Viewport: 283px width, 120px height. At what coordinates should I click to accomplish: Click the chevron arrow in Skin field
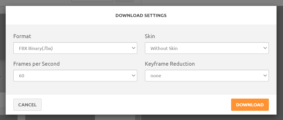(265, 48)
